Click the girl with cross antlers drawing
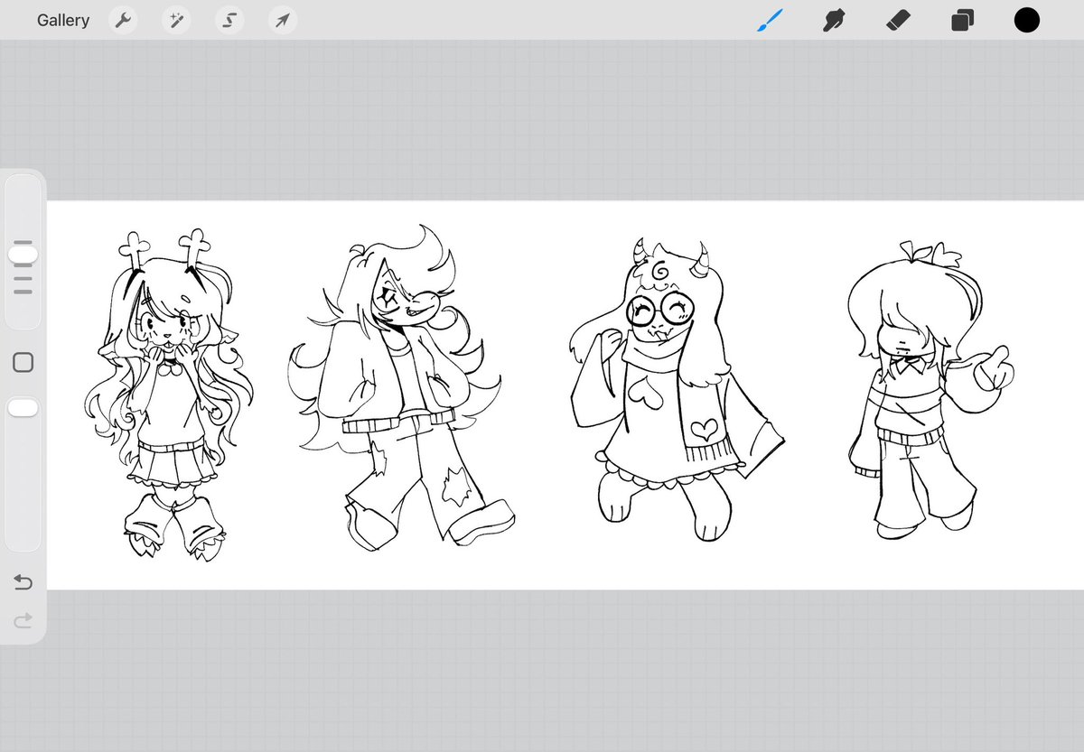1084x752 pixels. pos(167,395)
